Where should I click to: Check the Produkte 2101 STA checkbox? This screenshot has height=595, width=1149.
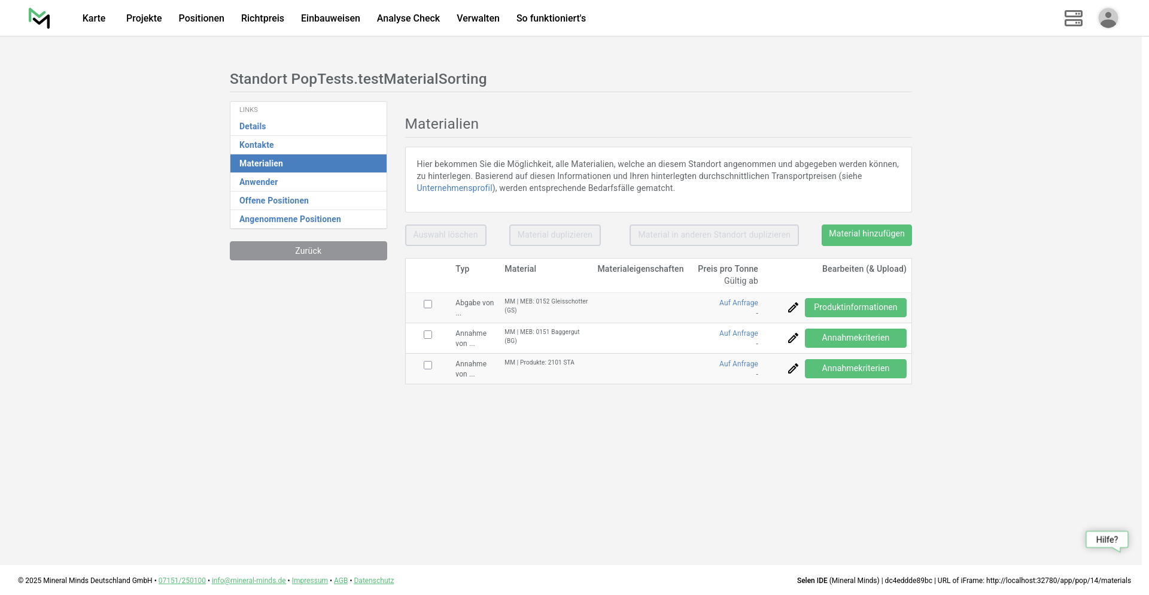click(428, 365)
